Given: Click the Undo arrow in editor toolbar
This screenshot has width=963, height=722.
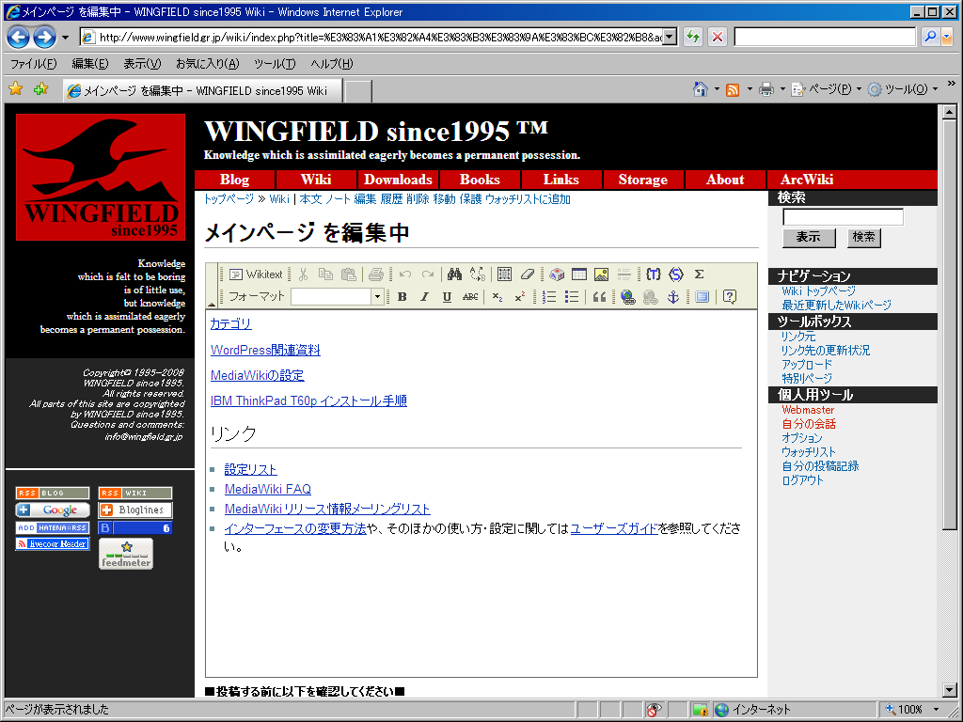Looking at the screenshot, I should click(404, 275).
